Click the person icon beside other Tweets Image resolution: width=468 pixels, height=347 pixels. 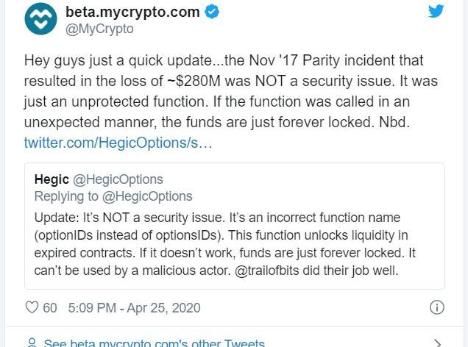pos(32,343)
